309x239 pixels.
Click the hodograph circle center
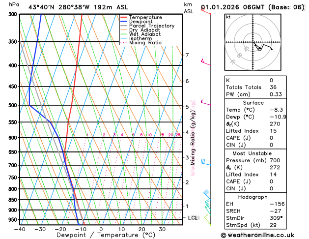[253, 42]
